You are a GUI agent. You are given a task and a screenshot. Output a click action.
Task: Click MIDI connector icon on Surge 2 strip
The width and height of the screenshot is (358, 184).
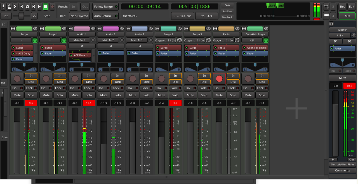pyautogui.click(x=179, y=40)
